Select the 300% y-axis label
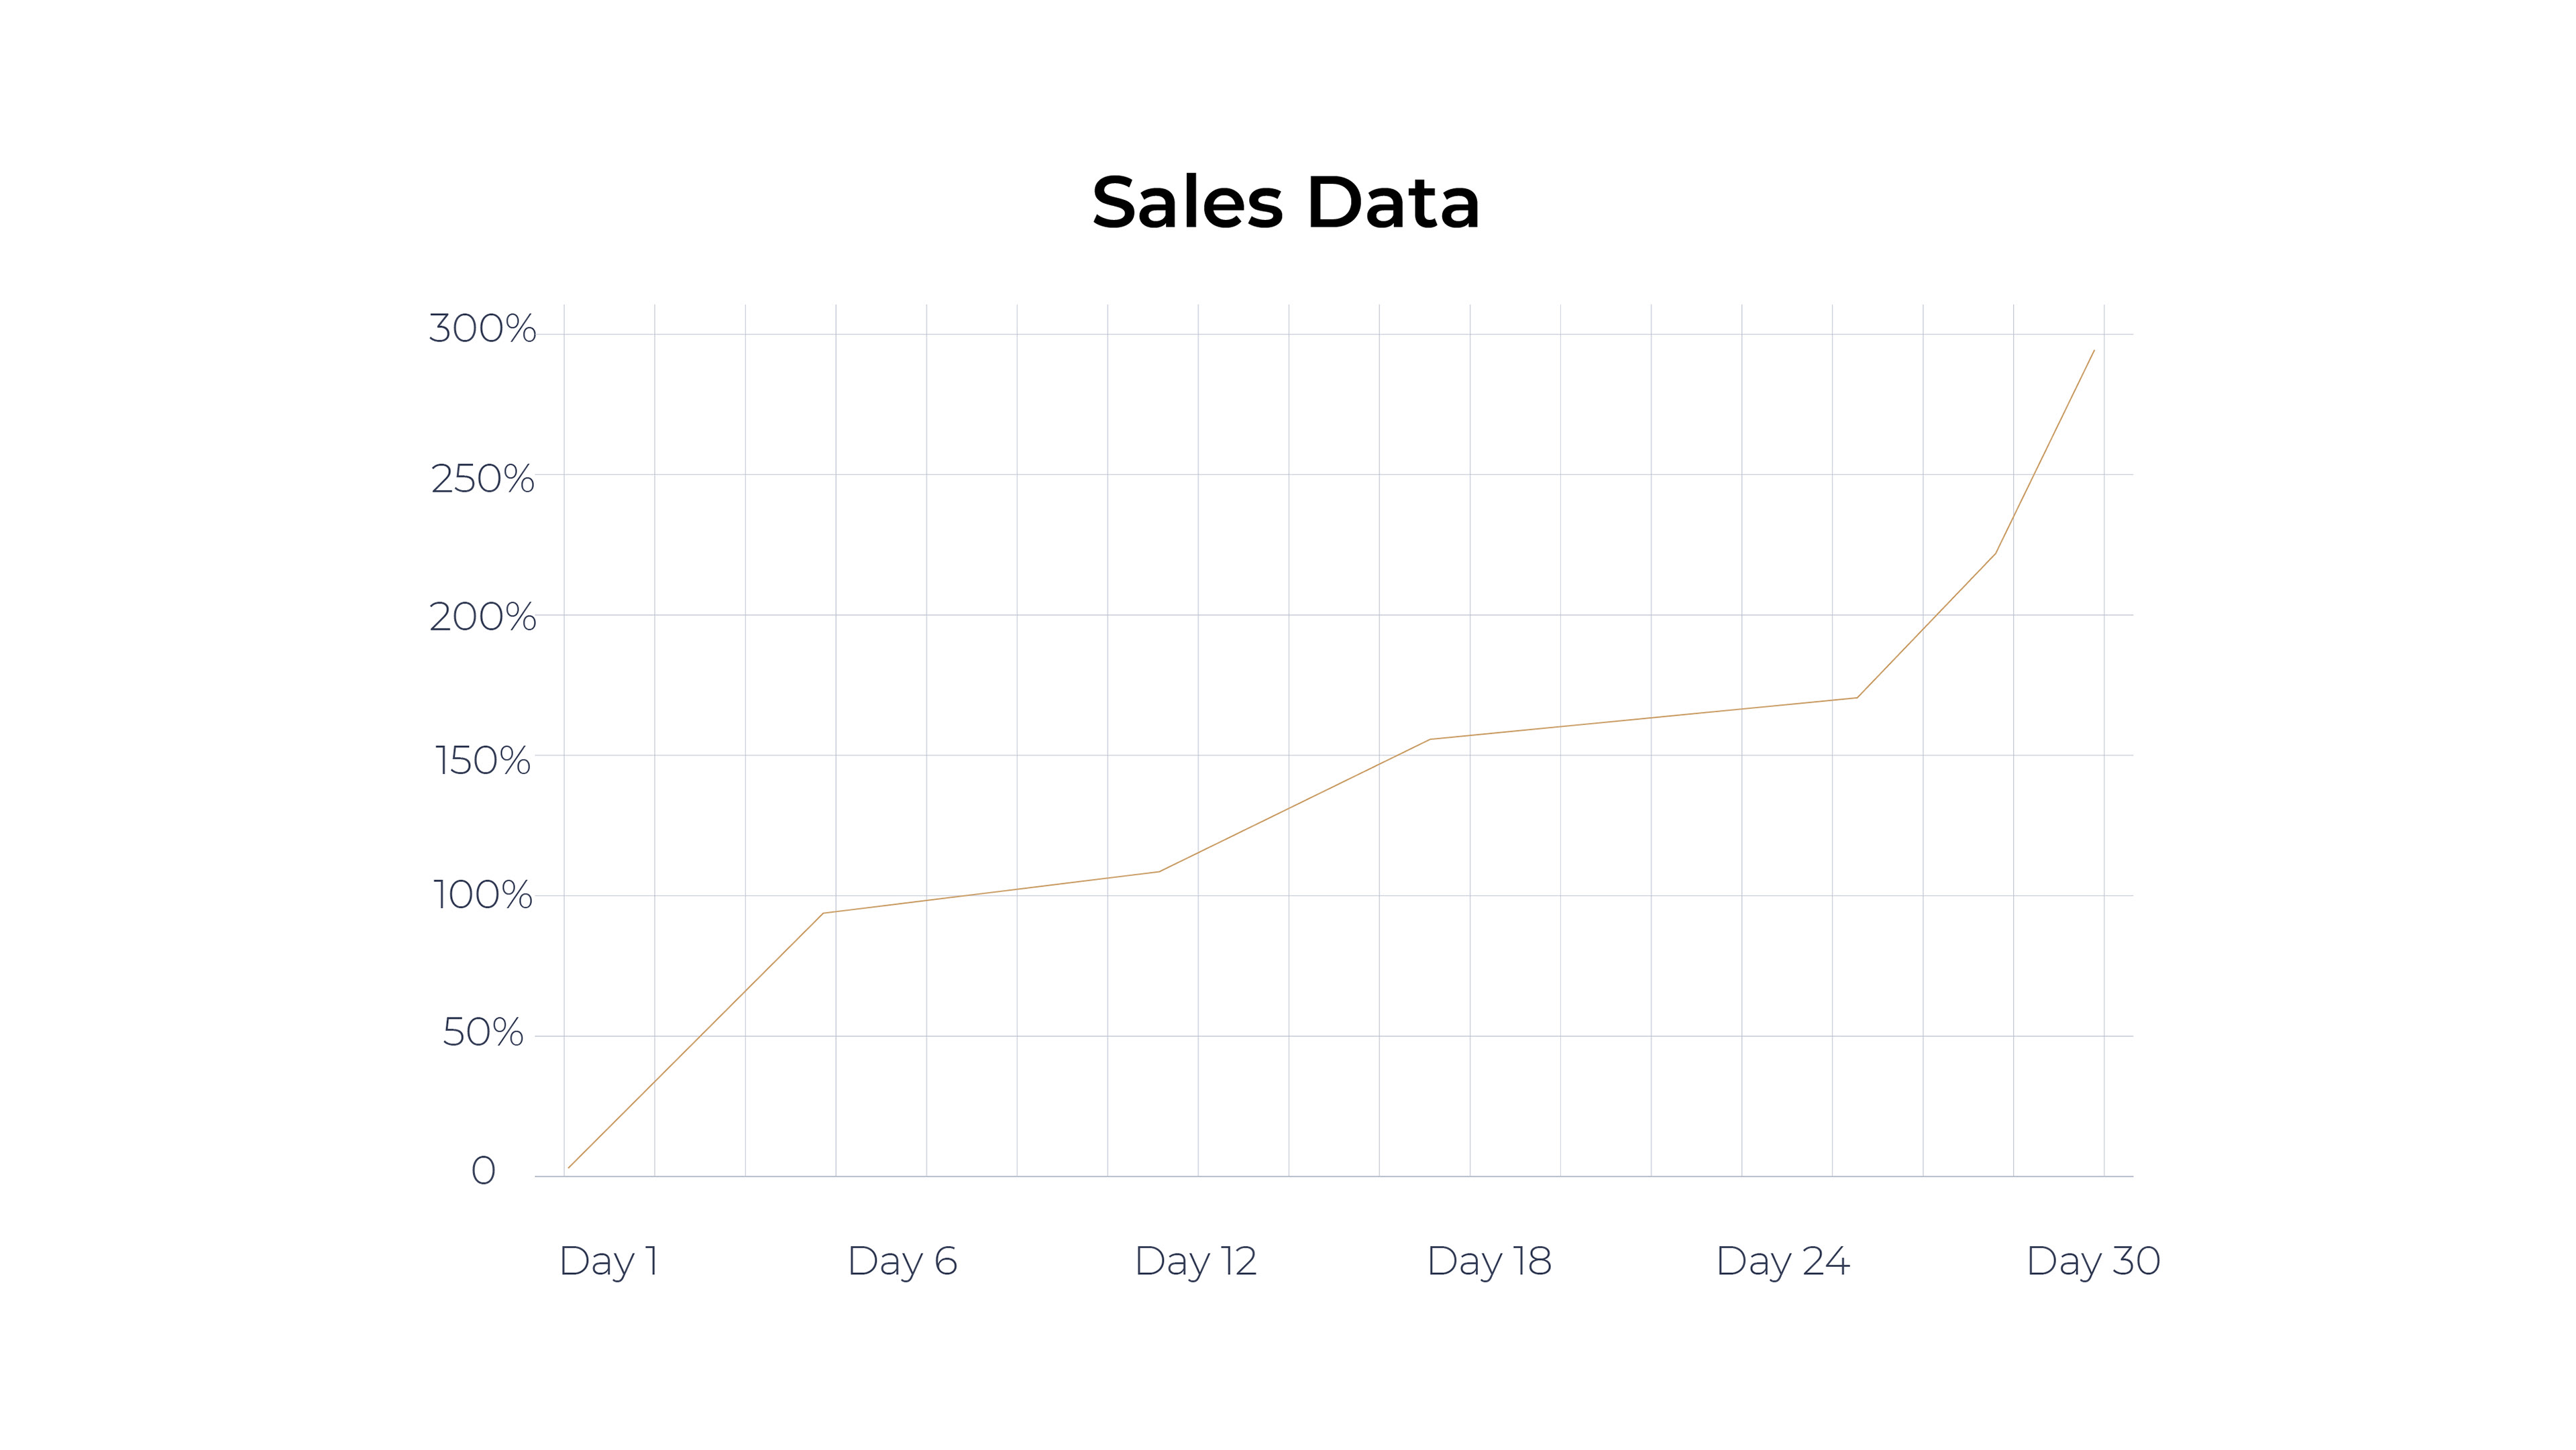 [x=482, y=329]
